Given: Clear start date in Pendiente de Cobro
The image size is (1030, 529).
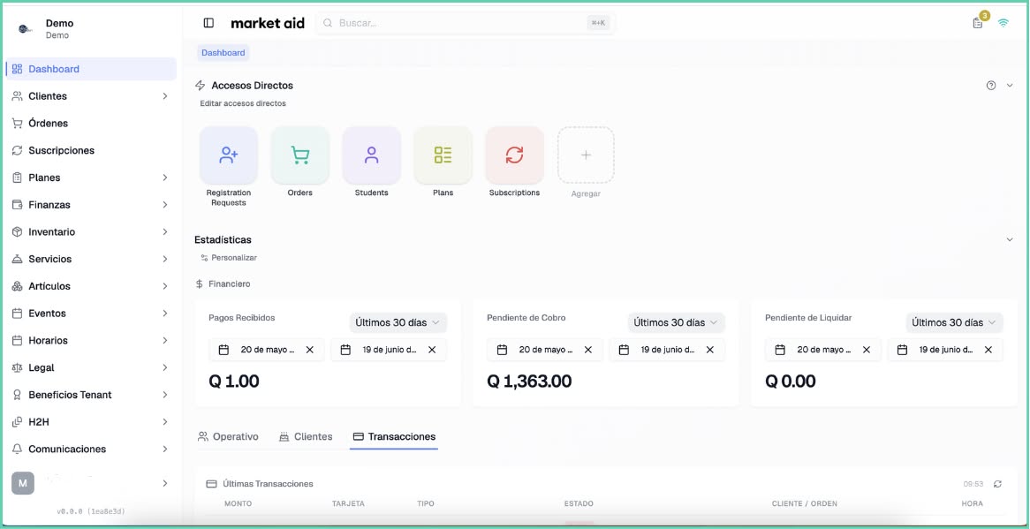Looking at the screenshot, I should tap(588, 350).
